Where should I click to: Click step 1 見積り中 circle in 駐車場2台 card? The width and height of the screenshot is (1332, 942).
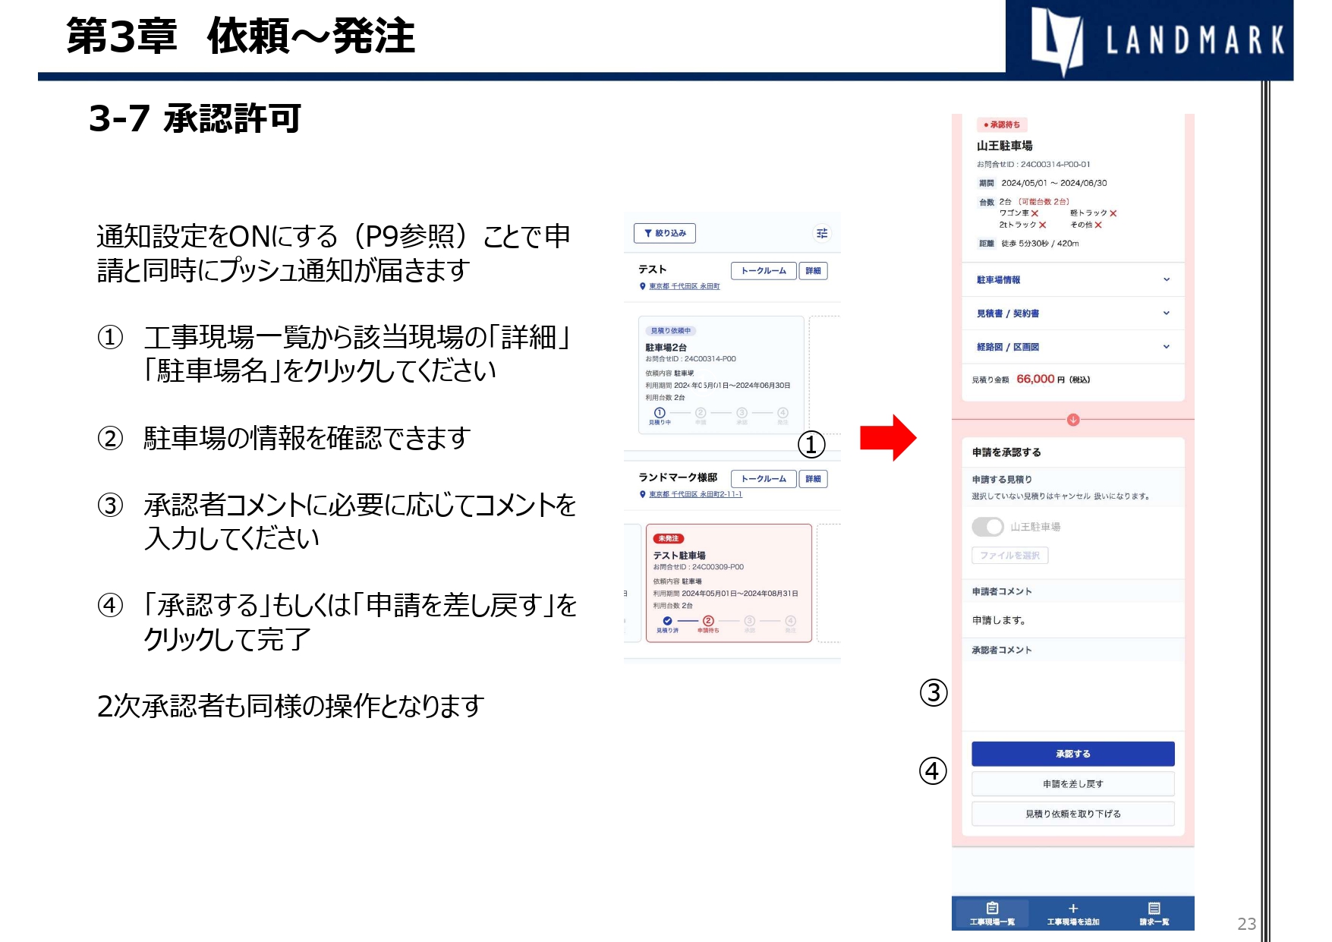click(x=660, y=412)
